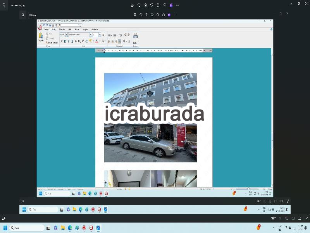Viewport: 310px width, 233px height.
Task: Toggle bold K in the editor ribbon
Action: [65, 41]
